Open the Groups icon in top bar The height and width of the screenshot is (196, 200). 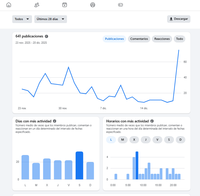point(93,5)
